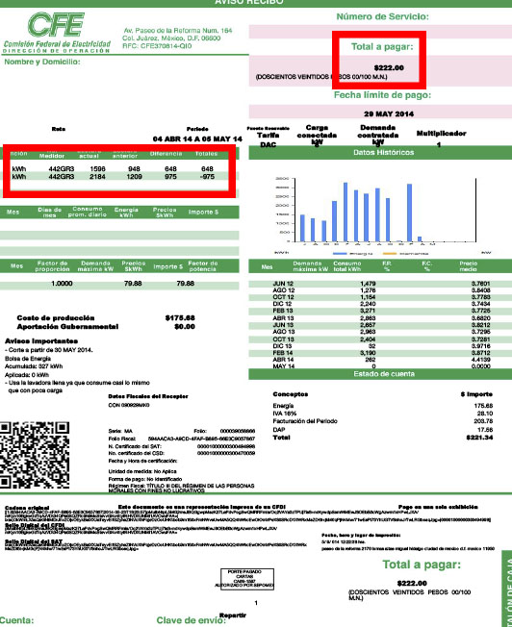Click the 'JUN 12' history row month

click(x=283, y=284)
